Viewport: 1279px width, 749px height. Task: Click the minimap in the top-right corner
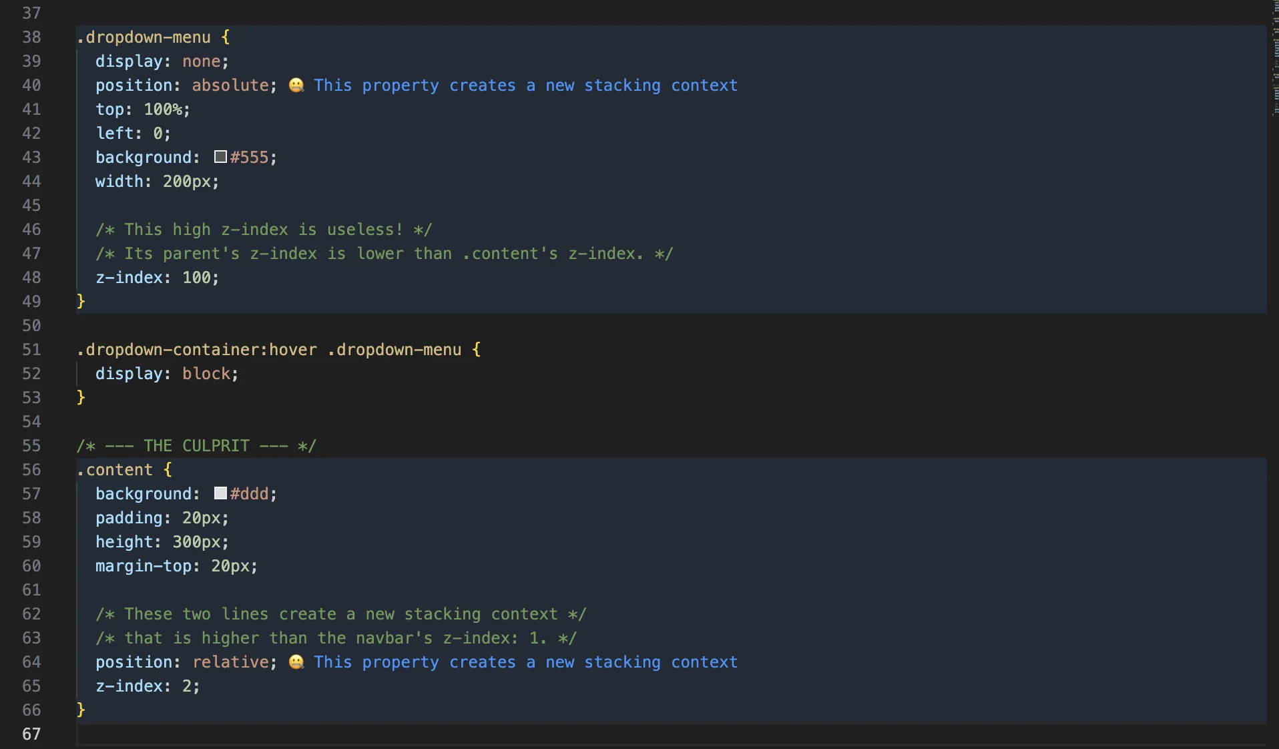point(1274,60)
